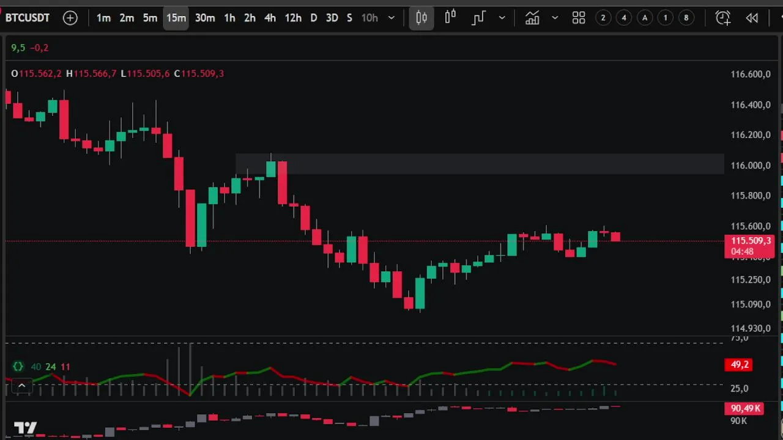
Task: Click the circled 4 quick button
Action: (624, 18)
